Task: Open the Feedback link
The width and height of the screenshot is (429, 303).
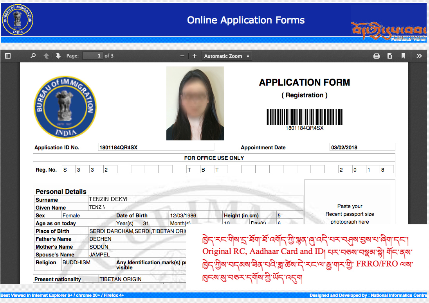Action: point(401,39)
